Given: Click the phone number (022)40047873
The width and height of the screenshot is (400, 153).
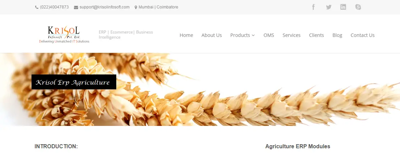Looking at the screenshot, I should click(54, 7).
